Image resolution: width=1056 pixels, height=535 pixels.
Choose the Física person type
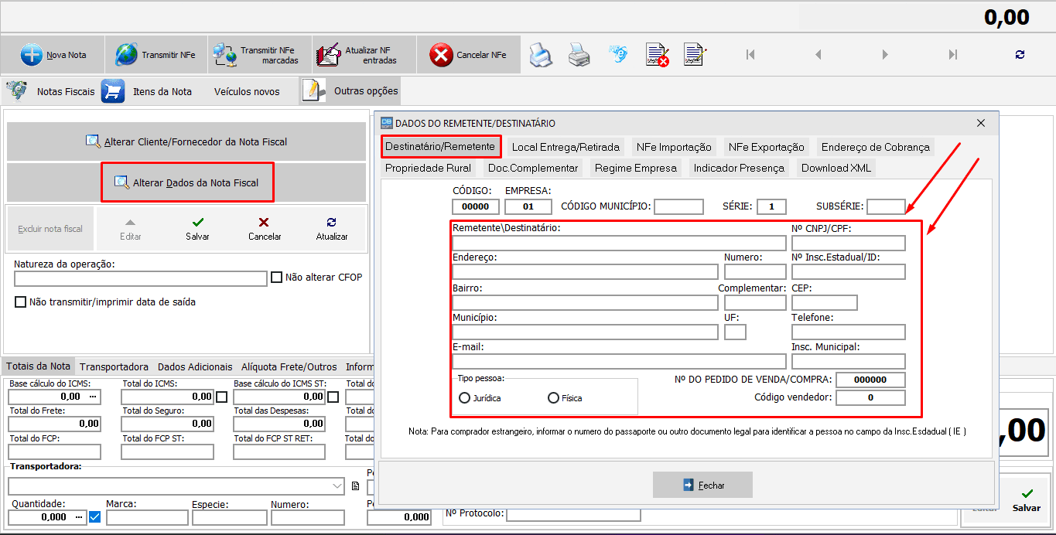tap(553, 398)
